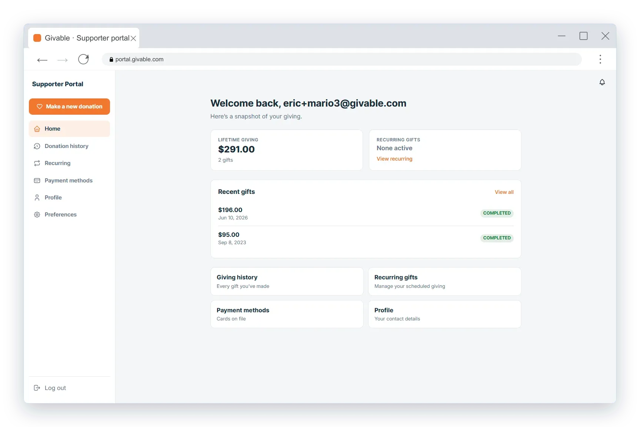Image resolution: width=640 pixels, height=427 pixels.
Task: Open the Recurring gifts card
Action: point(444,281)
